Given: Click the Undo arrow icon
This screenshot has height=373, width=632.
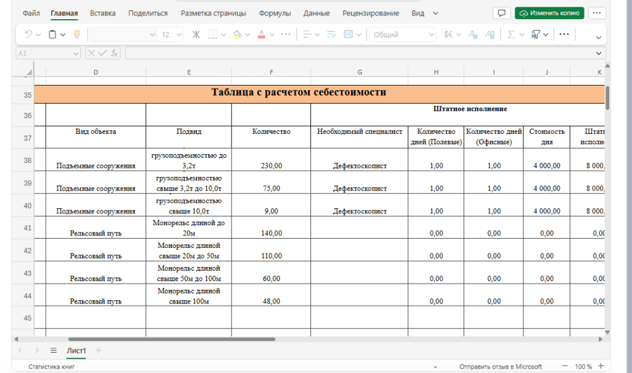Looking at the screenshot, I should point(28,35).
